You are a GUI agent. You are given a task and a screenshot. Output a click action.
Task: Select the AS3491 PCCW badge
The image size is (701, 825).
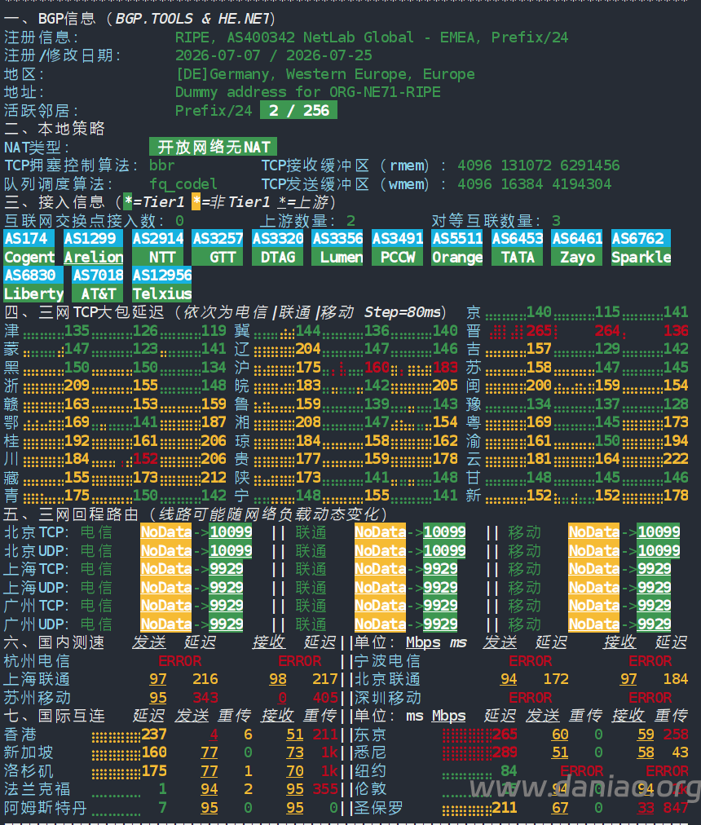point(397,247)
